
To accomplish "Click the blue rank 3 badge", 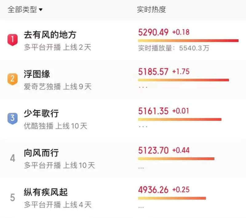I will (x=12, y=118).
